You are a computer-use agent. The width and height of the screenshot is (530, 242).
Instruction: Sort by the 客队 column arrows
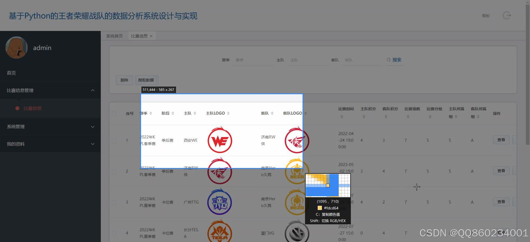coord(272,113)
